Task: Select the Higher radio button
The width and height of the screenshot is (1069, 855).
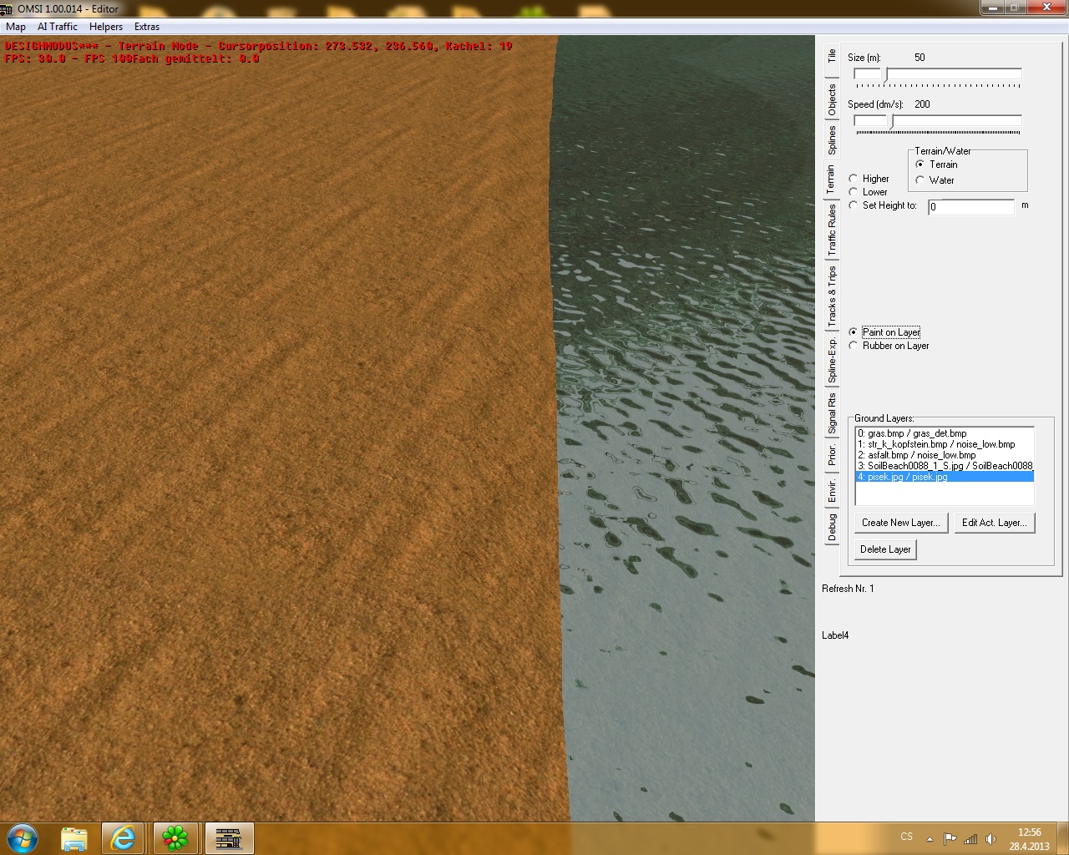Action: [x=853, y=179]
